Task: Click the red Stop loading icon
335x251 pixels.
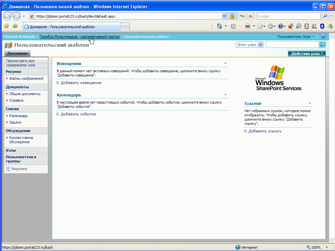Action: tap(251, 16)
